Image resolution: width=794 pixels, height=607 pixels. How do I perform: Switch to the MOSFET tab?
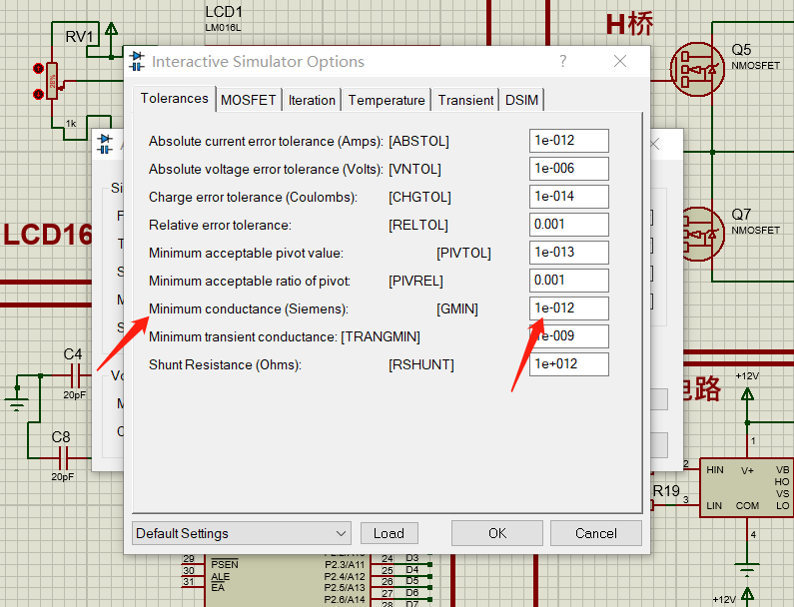pos(248,100)
